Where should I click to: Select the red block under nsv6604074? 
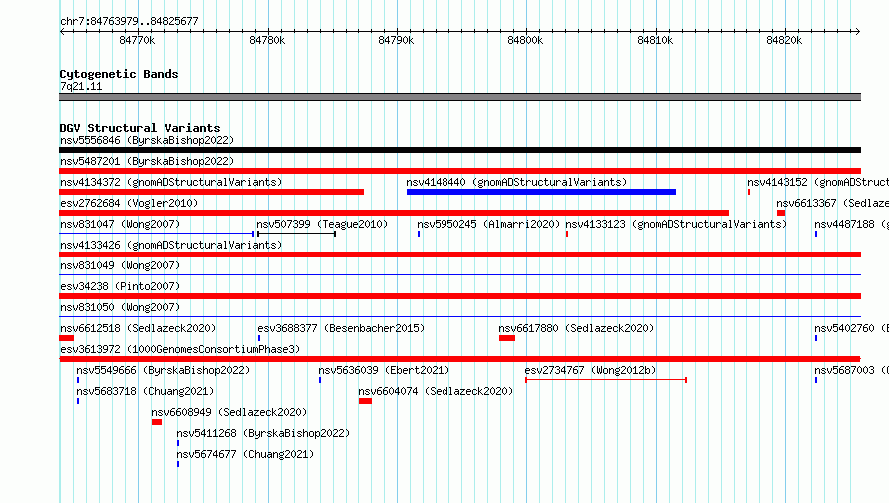click(x=366, y=401)
